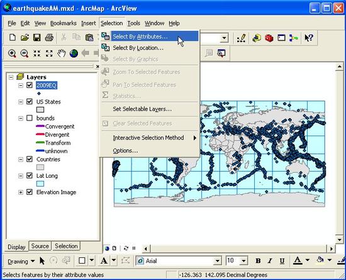
Task: Open the font size 10 dropdown
Action: (x=244, y=260)
